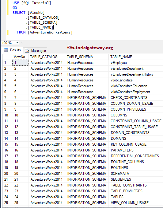Click the TABLE_CATALOG column header
163x208 pixels.
(47, 57)
